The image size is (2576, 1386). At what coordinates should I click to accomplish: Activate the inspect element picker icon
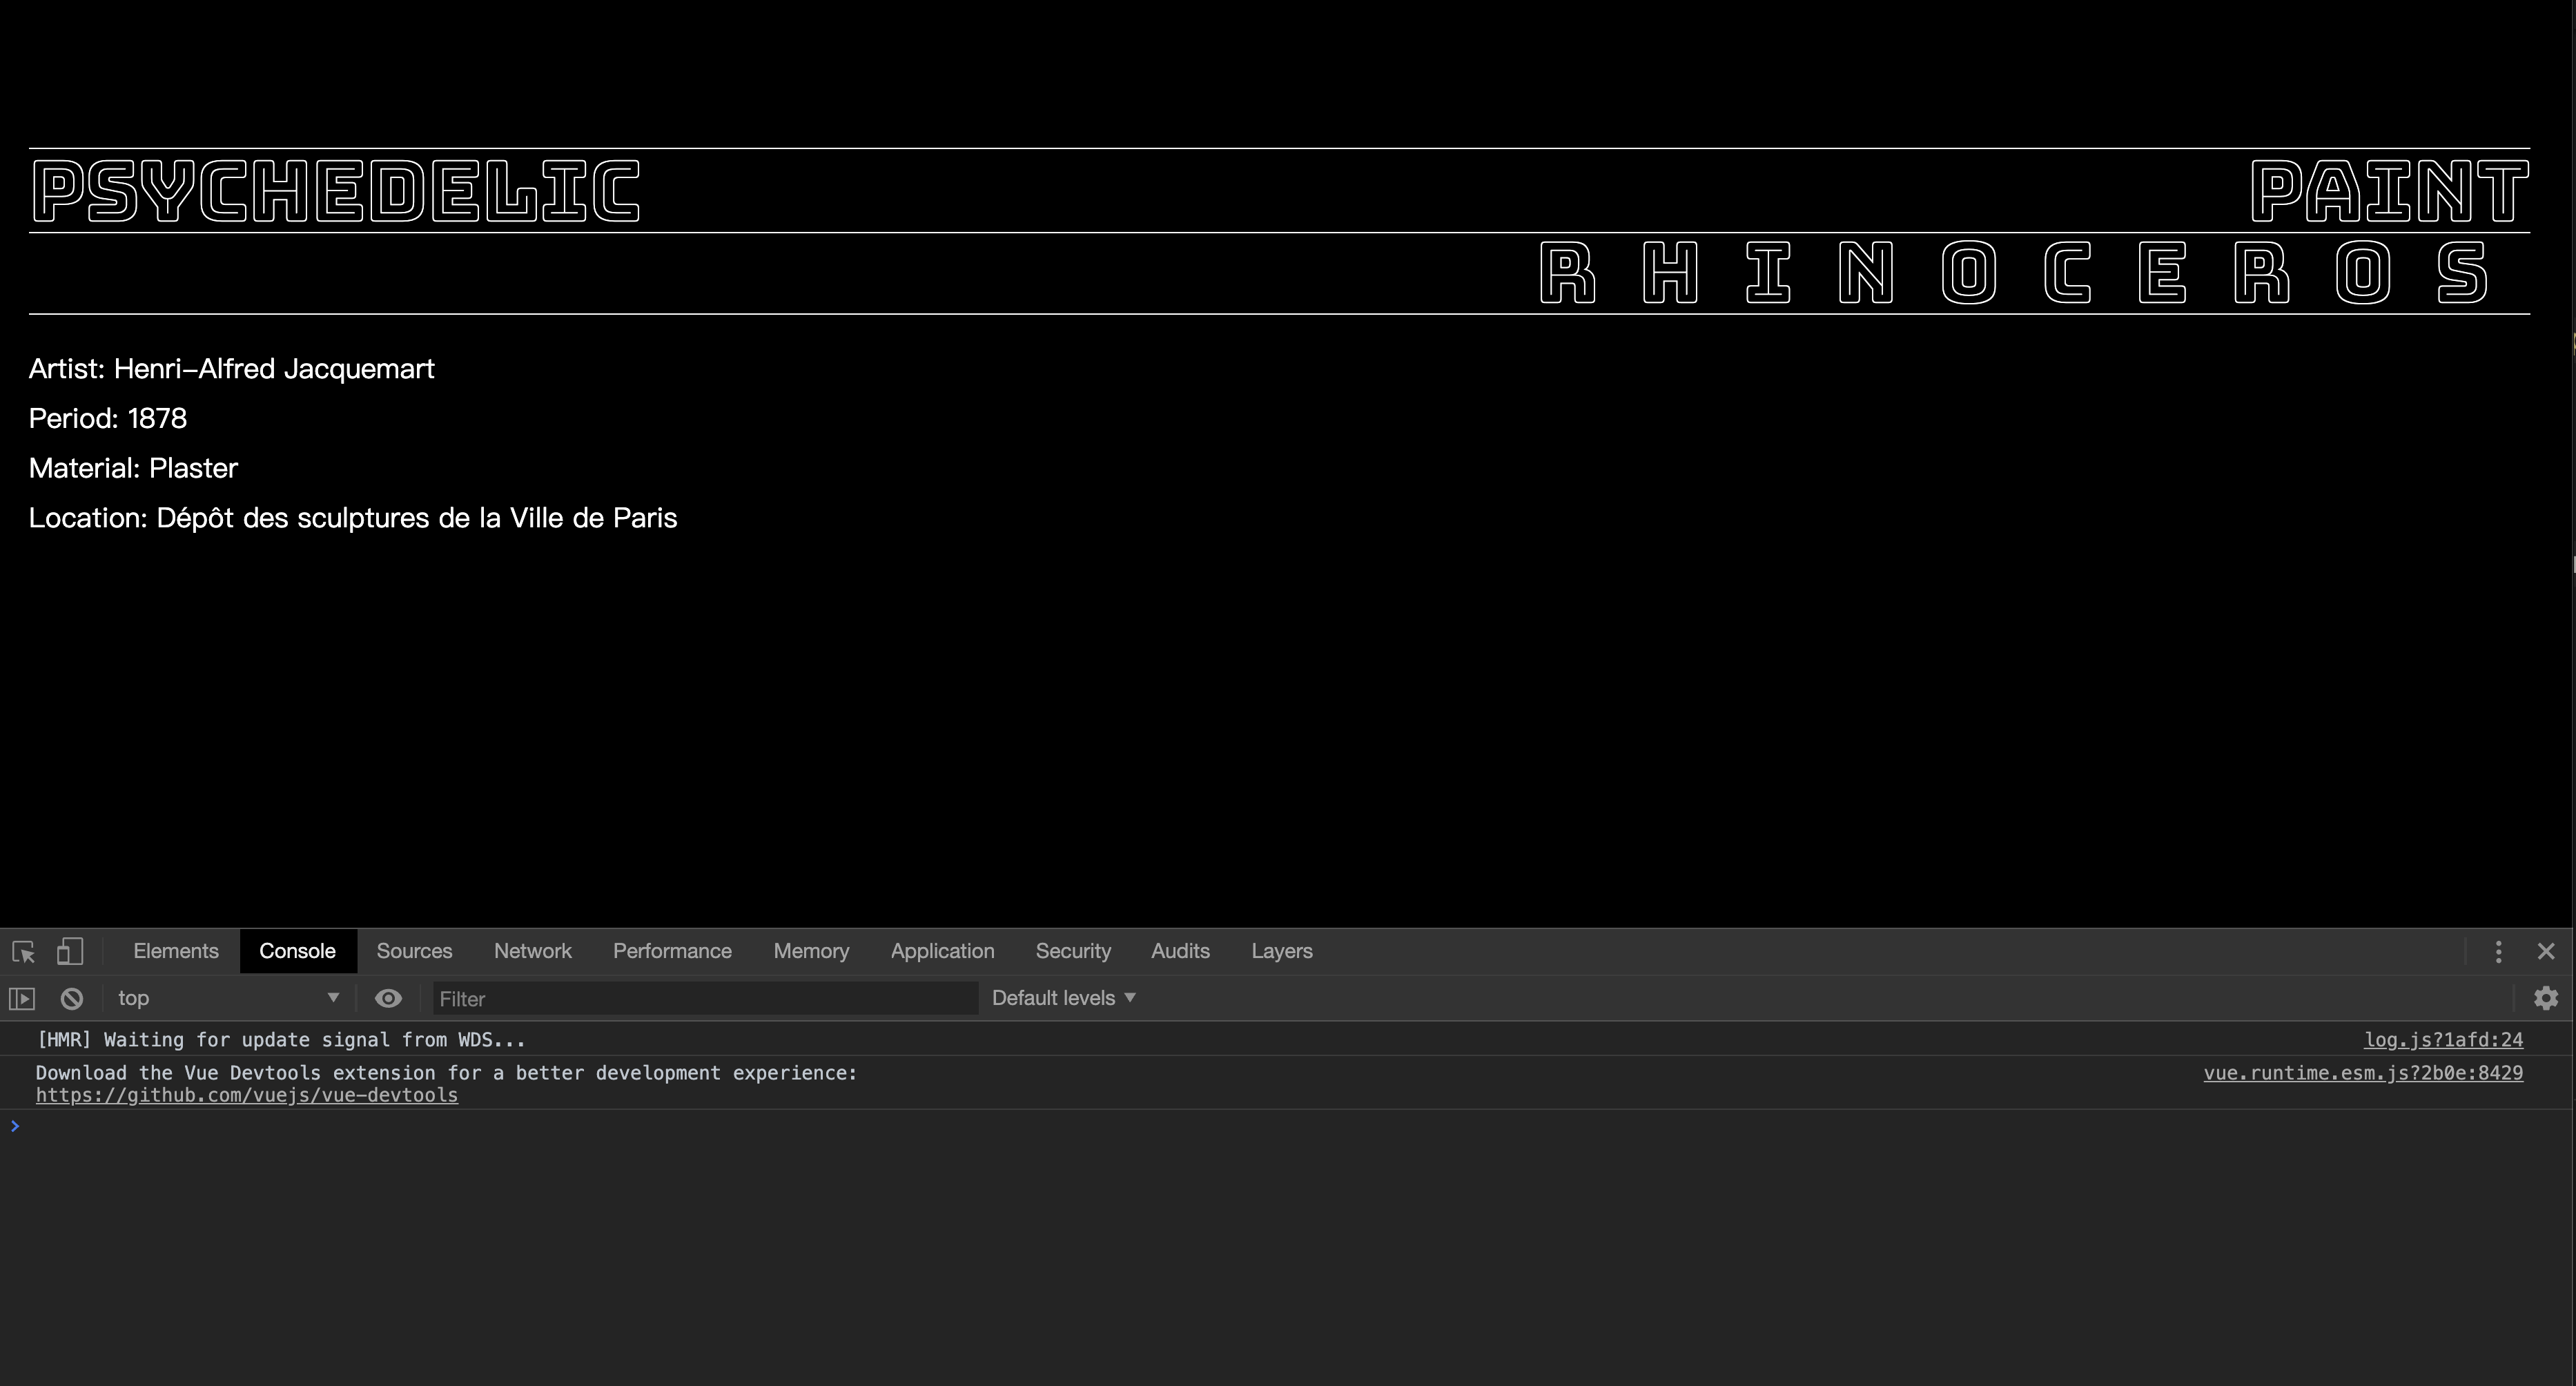coord(24,951)
